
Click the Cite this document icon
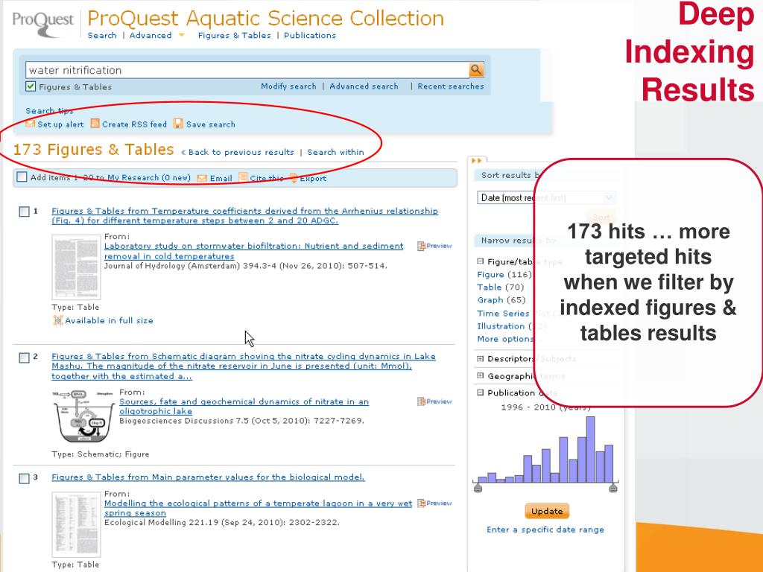[243, 177]
